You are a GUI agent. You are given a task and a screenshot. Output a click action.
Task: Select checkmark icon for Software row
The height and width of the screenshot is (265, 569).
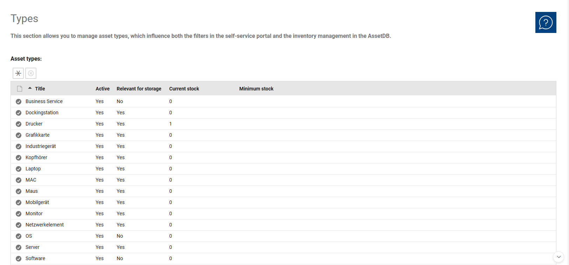19,259
